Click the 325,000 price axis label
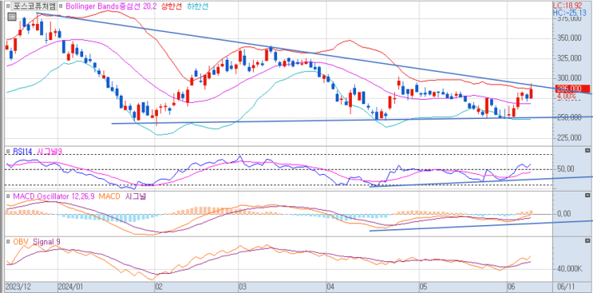593x293 pixels. 569,58
